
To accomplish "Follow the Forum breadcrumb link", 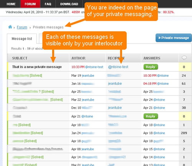I will [22, 27].
